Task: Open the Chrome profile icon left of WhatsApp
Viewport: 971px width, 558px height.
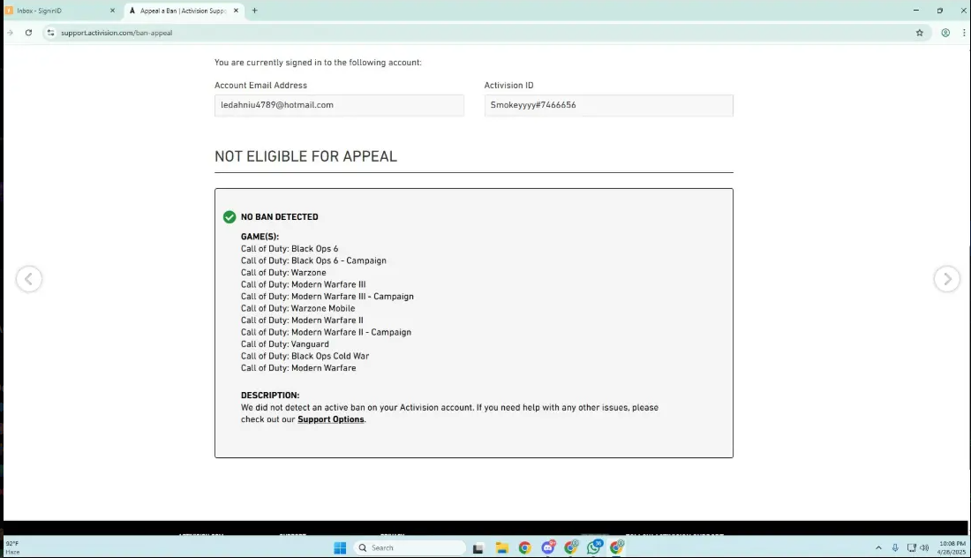Action: [571, 547]
